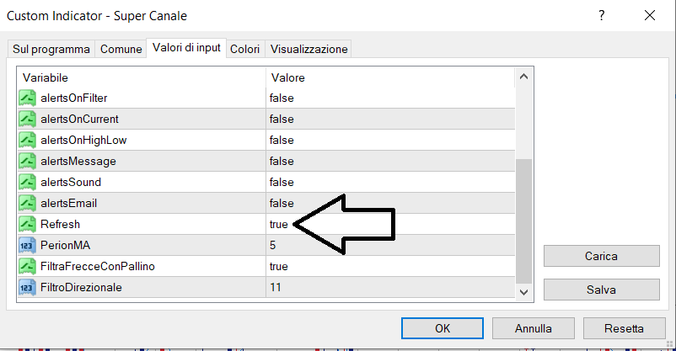Click the PerionMA integer variable icon

click(26, 245)
